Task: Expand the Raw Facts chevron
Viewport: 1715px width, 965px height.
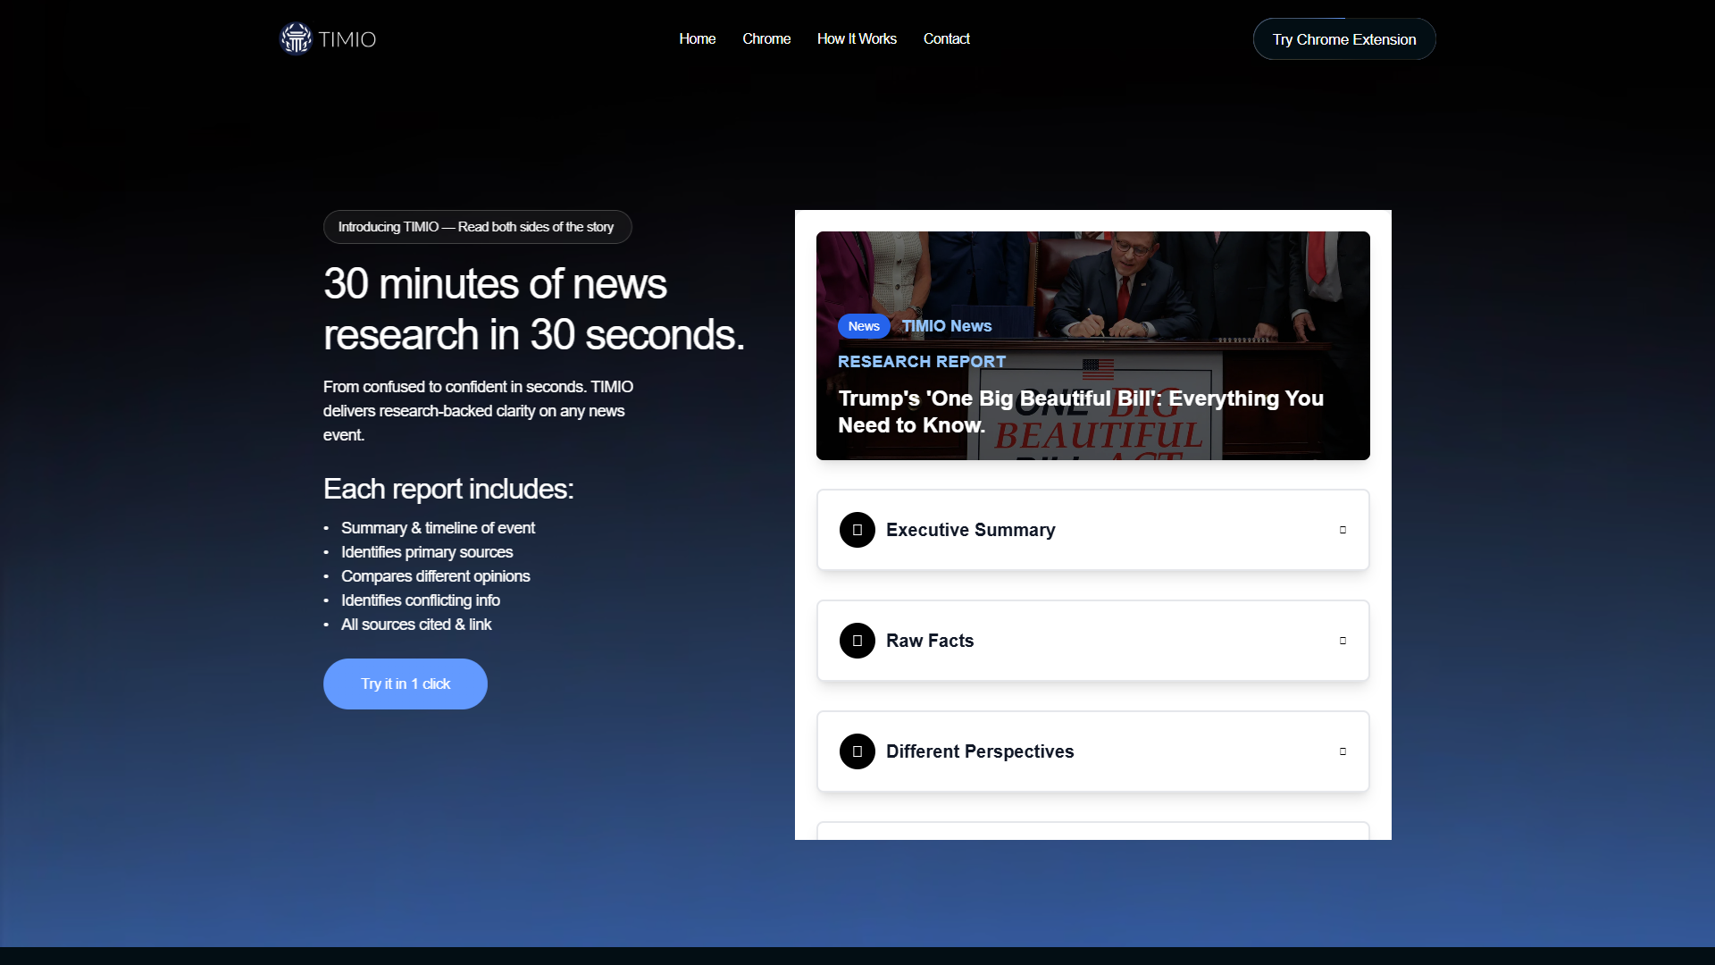Action: point(1343,641)
